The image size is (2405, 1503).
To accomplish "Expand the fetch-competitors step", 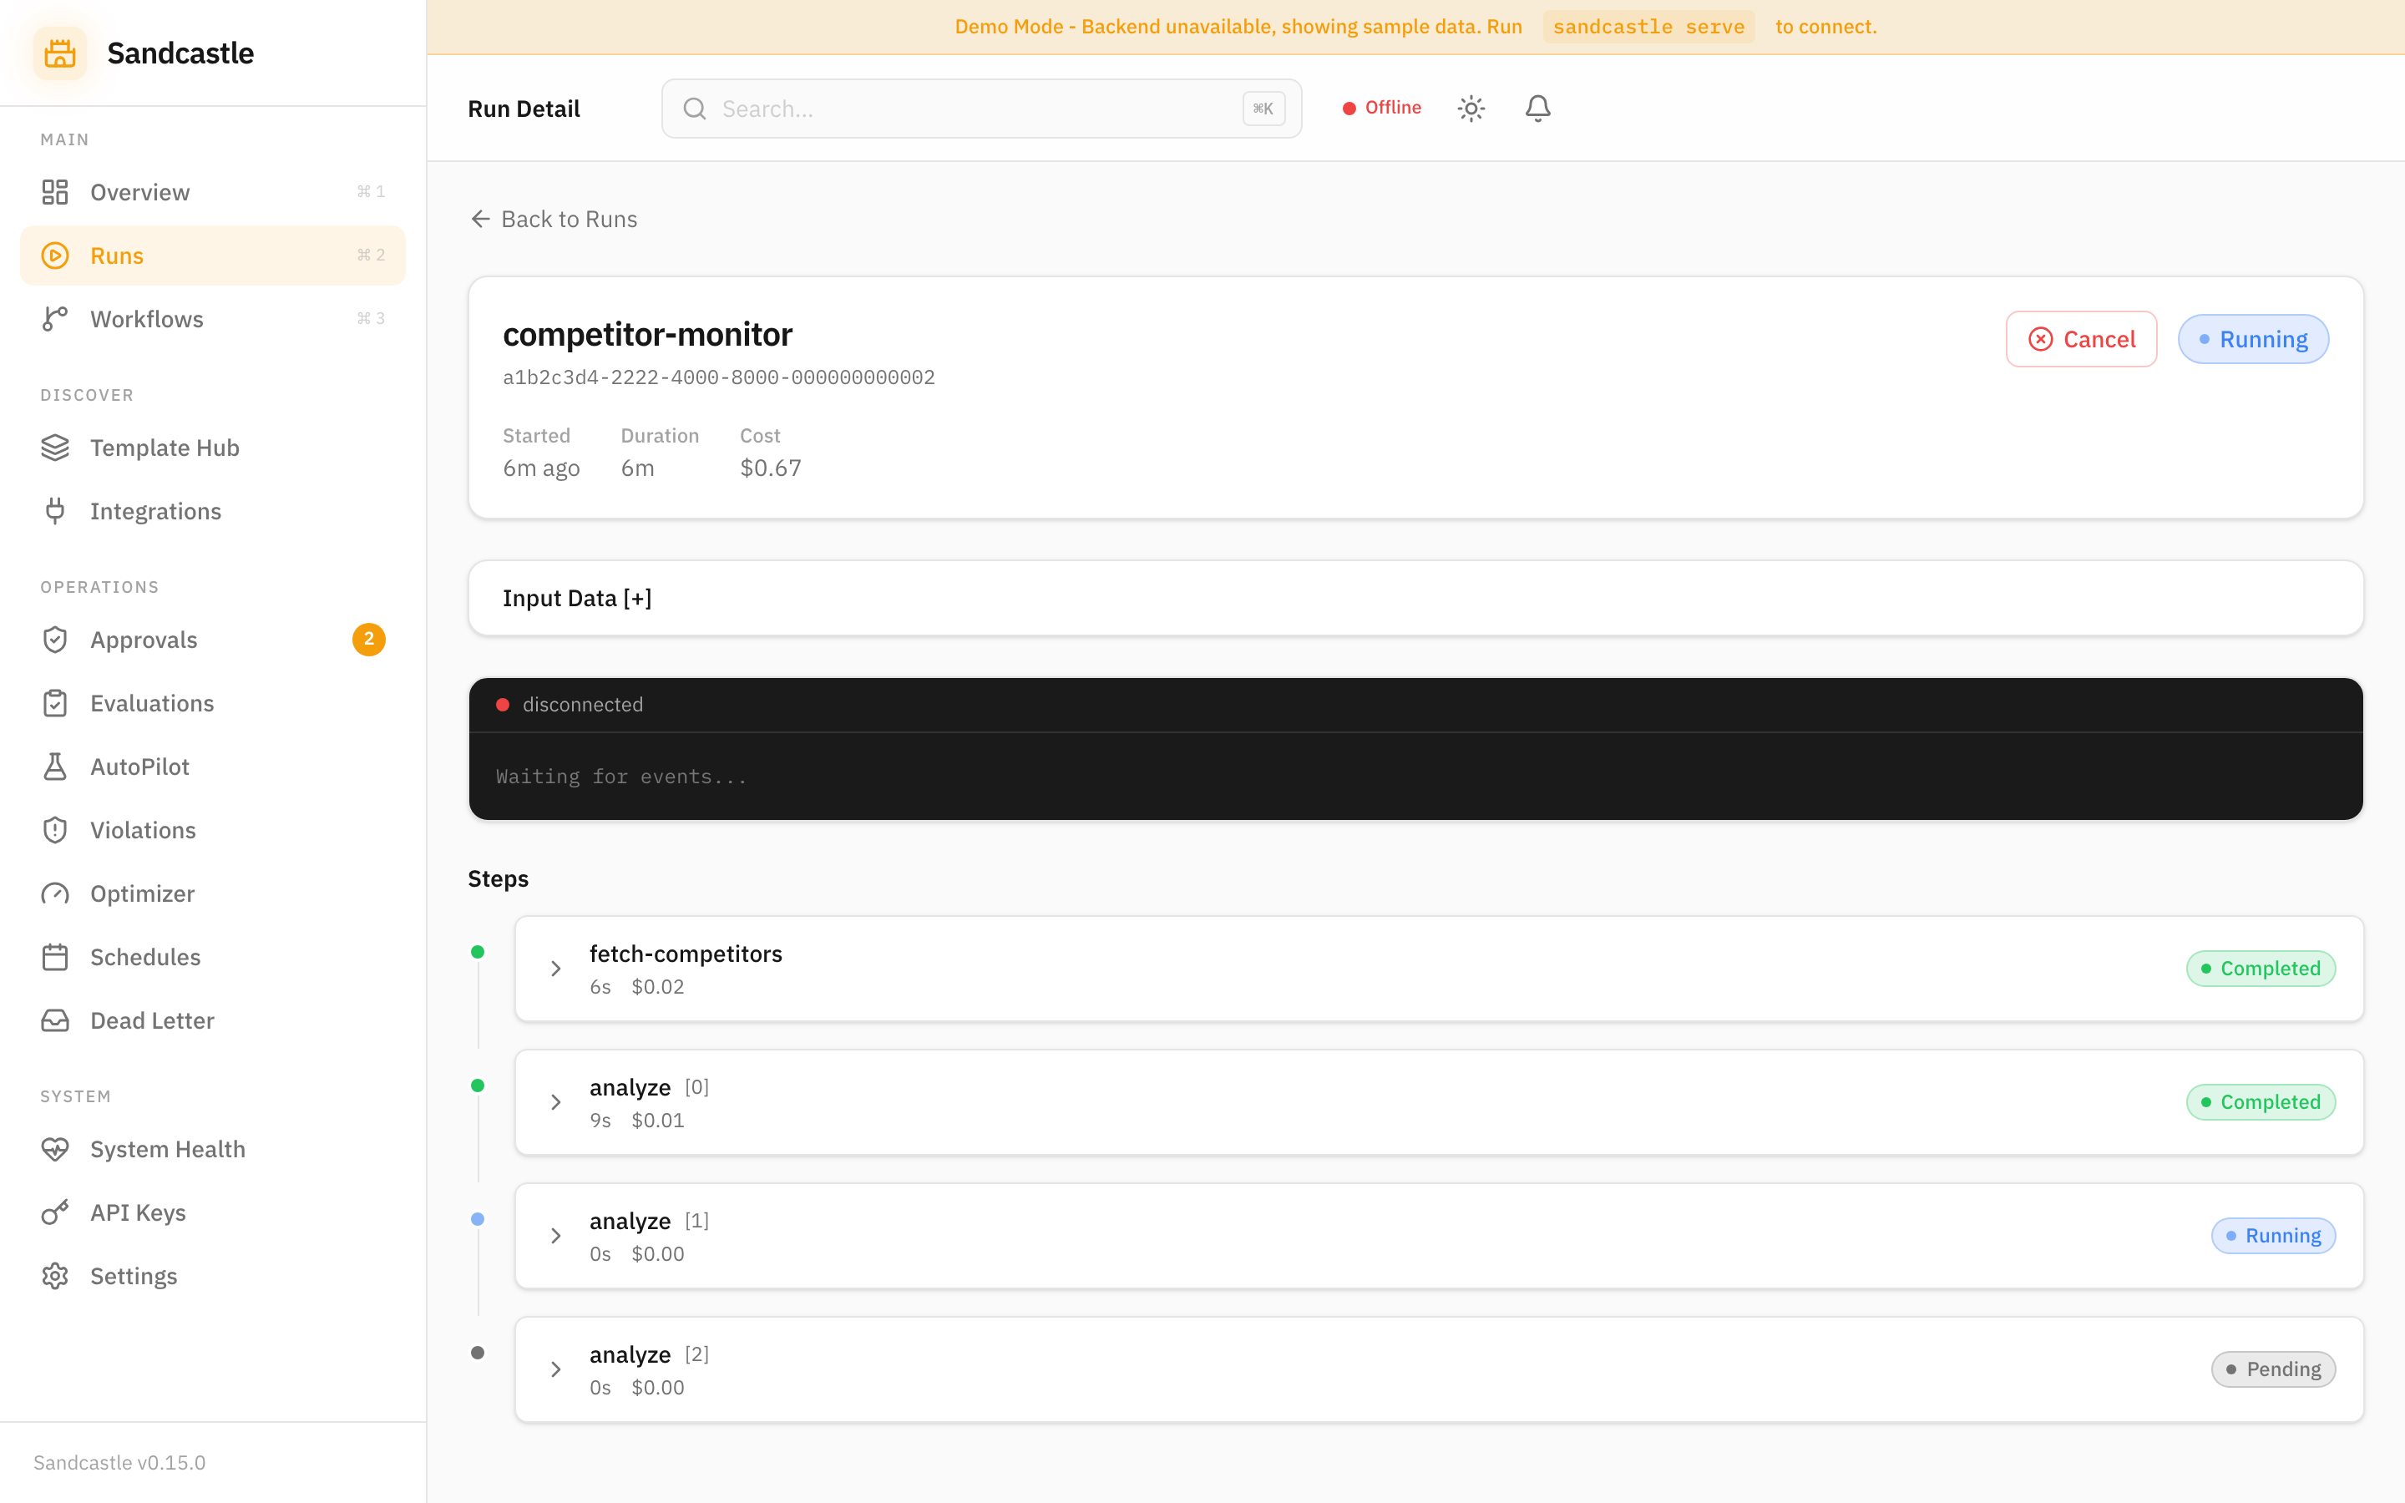I will [555, 969].
